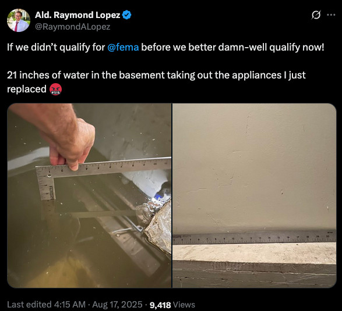The height and width of the screenshot is (311, 342).
Task: Click the 9,418 Views count
Action: (172, 305)
